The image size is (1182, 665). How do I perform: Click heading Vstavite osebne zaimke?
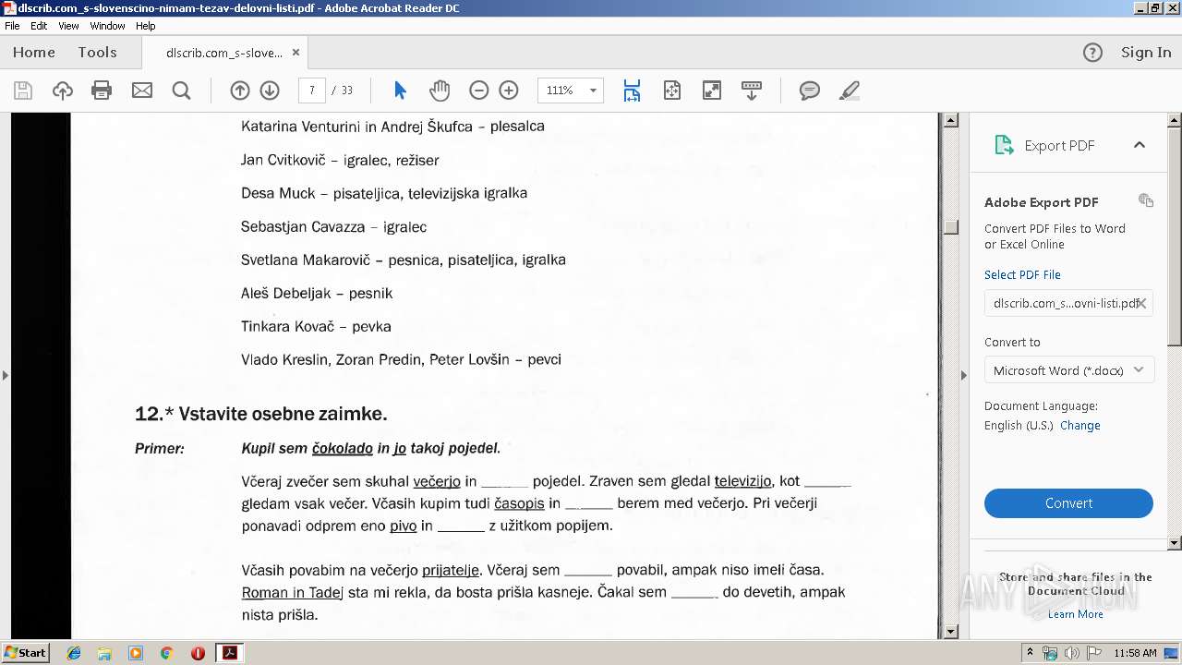(x=283, y=414)
